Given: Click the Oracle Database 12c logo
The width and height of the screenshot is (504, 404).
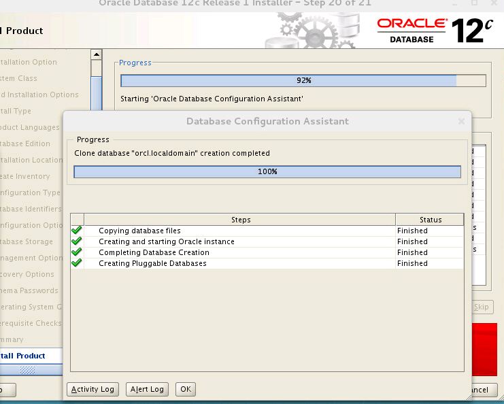Looking at the screenshot, I should tap(435, 31).
